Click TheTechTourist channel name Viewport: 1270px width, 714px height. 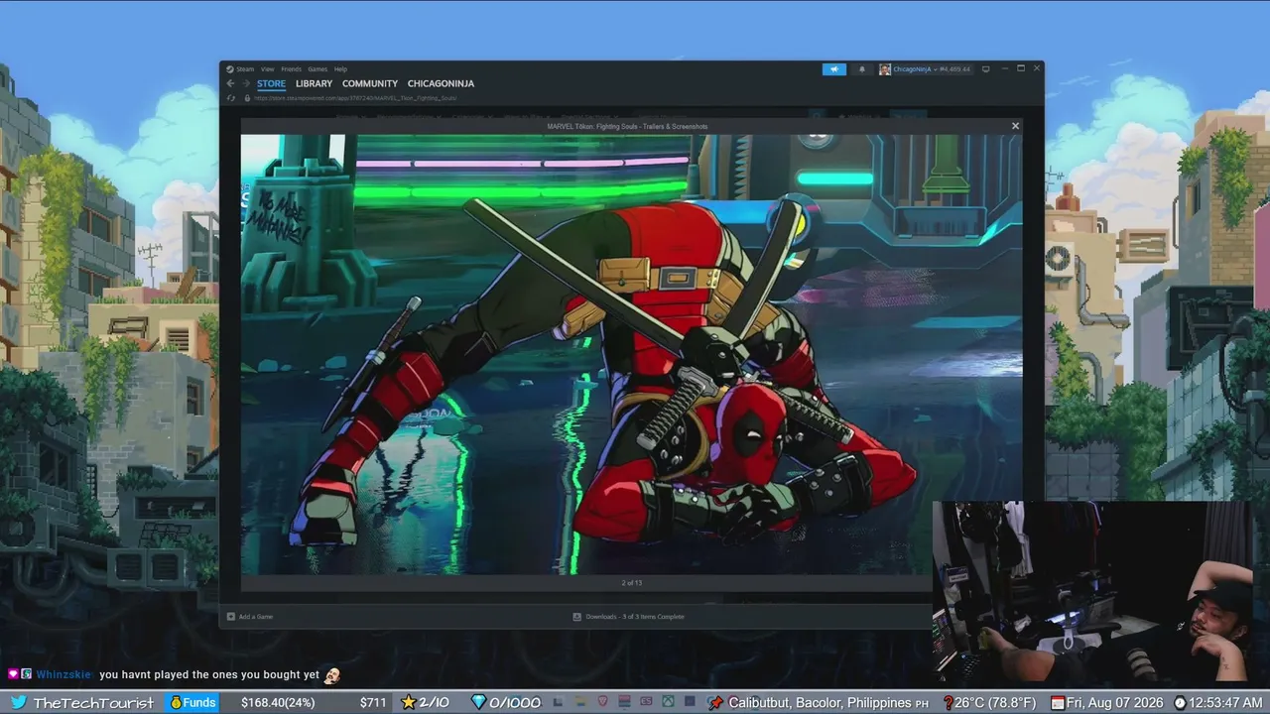coord(93,702)
